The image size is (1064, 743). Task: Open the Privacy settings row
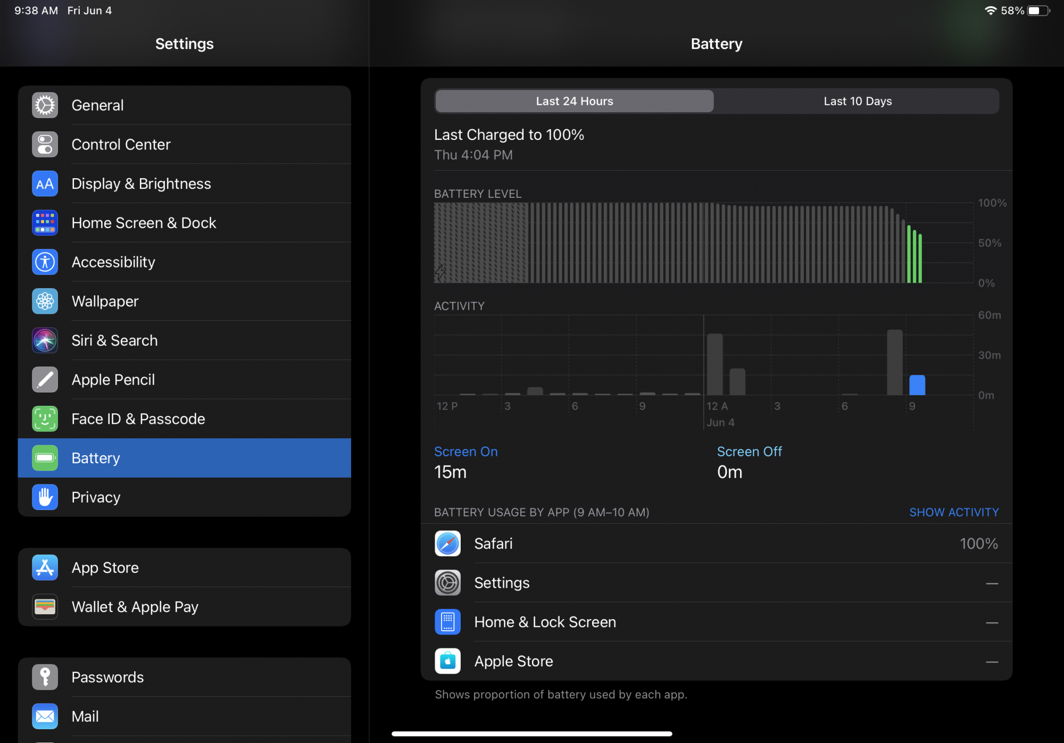tap(184, 497)
